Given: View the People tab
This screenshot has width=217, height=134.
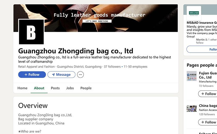Looking at the screenshot, I should (86, 88).
